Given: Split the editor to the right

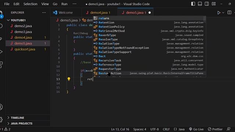Looking at the screenshot, I should pos(229,12).
